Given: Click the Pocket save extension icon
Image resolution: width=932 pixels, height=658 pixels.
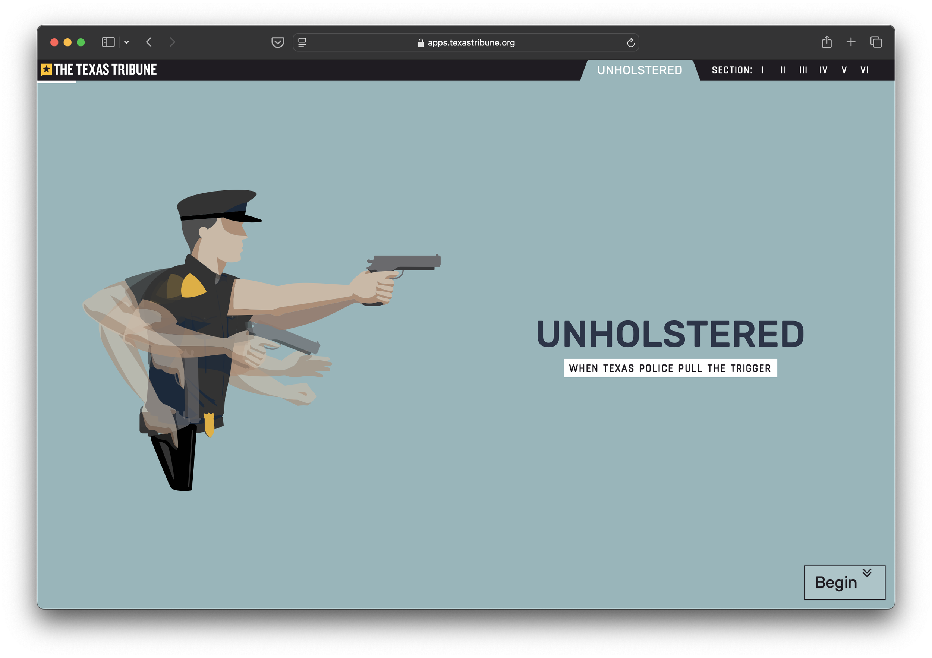Looking at the screenshot, I should coord(278,42).
